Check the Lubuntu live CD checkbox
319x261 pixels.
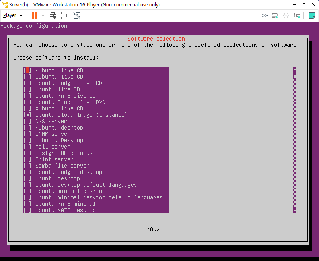[27, 77]
